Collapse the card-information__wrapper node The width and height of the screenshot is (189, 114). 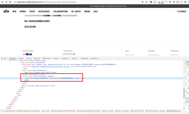[24, 76]
